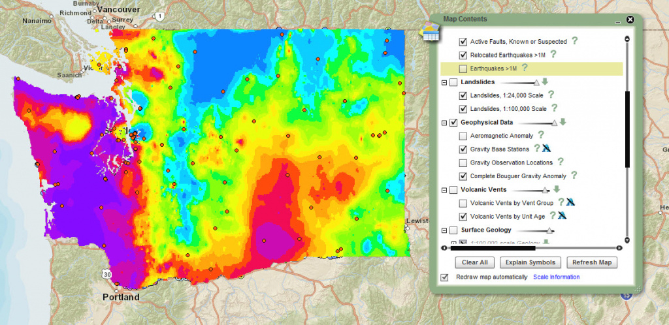
Task: Toggle Redraw map automatically checkbox
Action: coord(445,277)
